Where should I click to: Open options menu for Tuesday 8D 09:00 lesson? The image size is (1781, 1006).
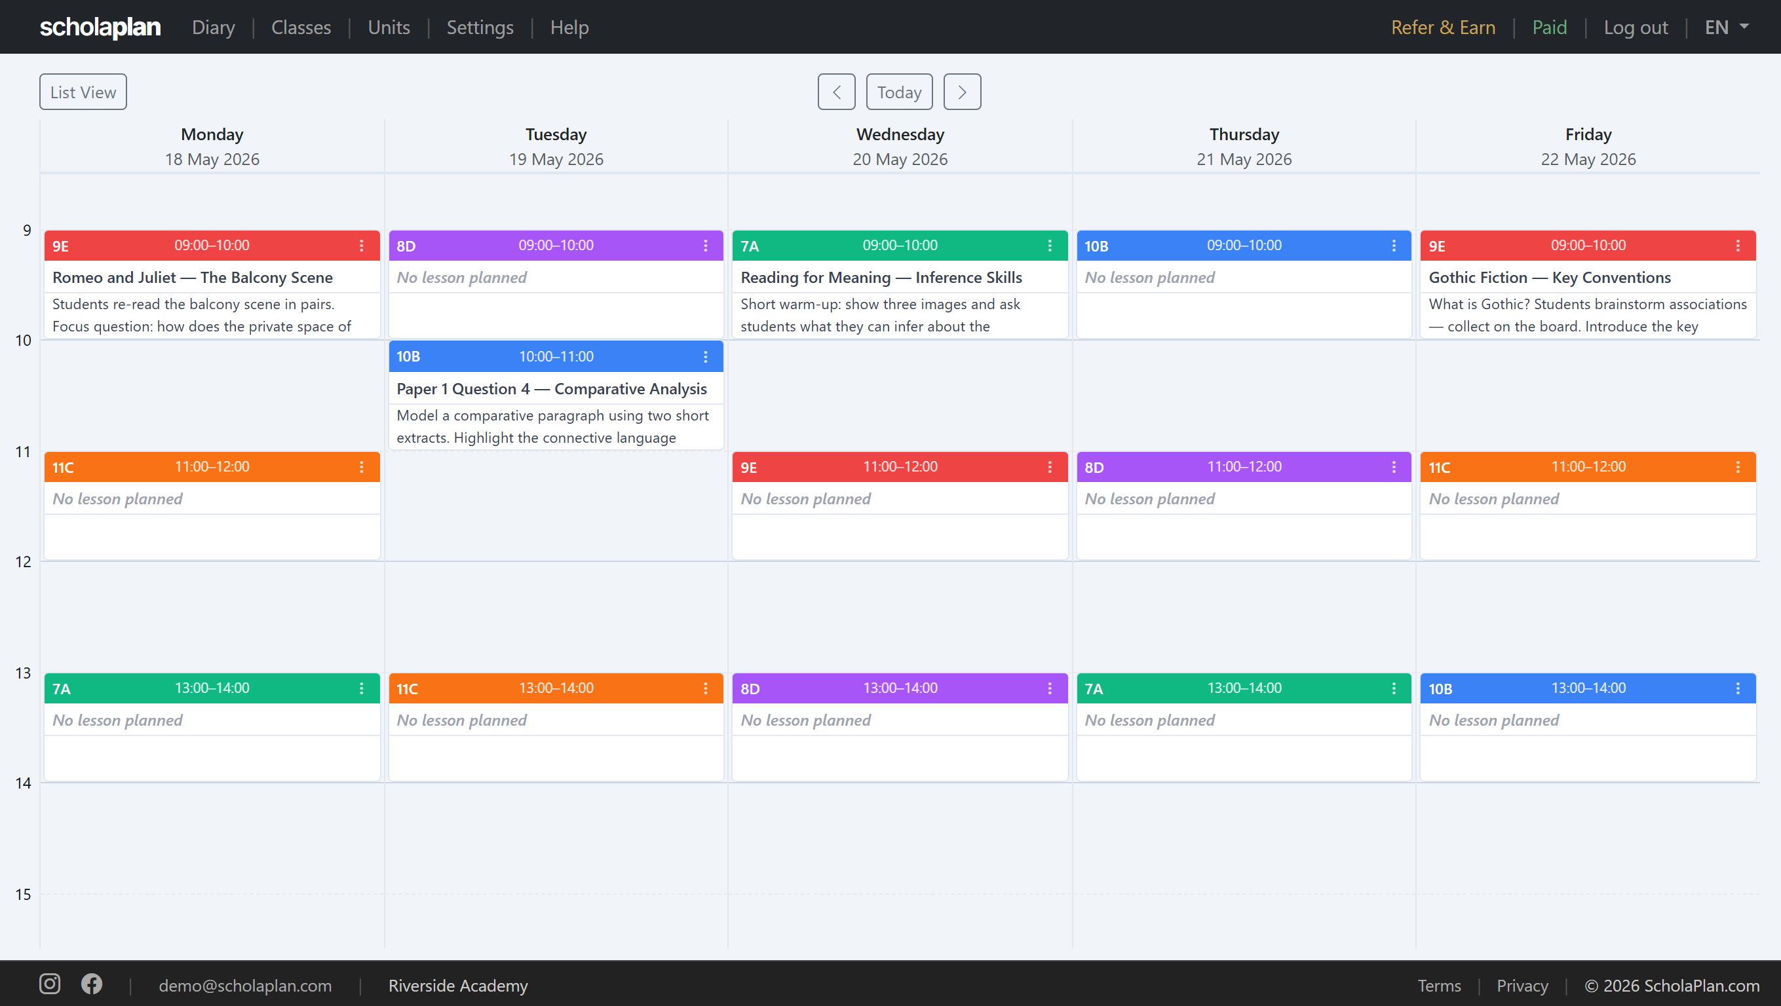[x=705, y=246]
